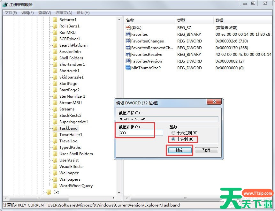Open the 帮助(H) menu
275x211 pixels.
pos(83,13)
